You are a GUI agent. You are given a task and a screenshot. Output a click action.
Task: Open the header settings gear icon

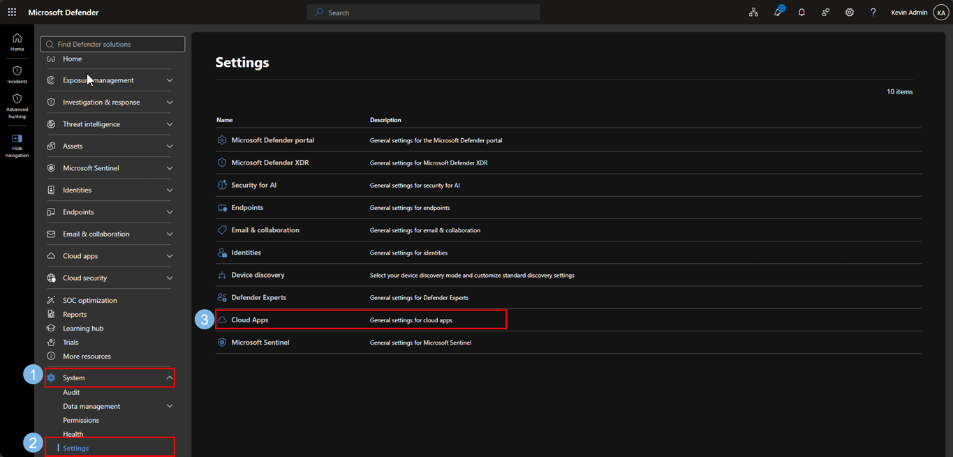(849, 13)
